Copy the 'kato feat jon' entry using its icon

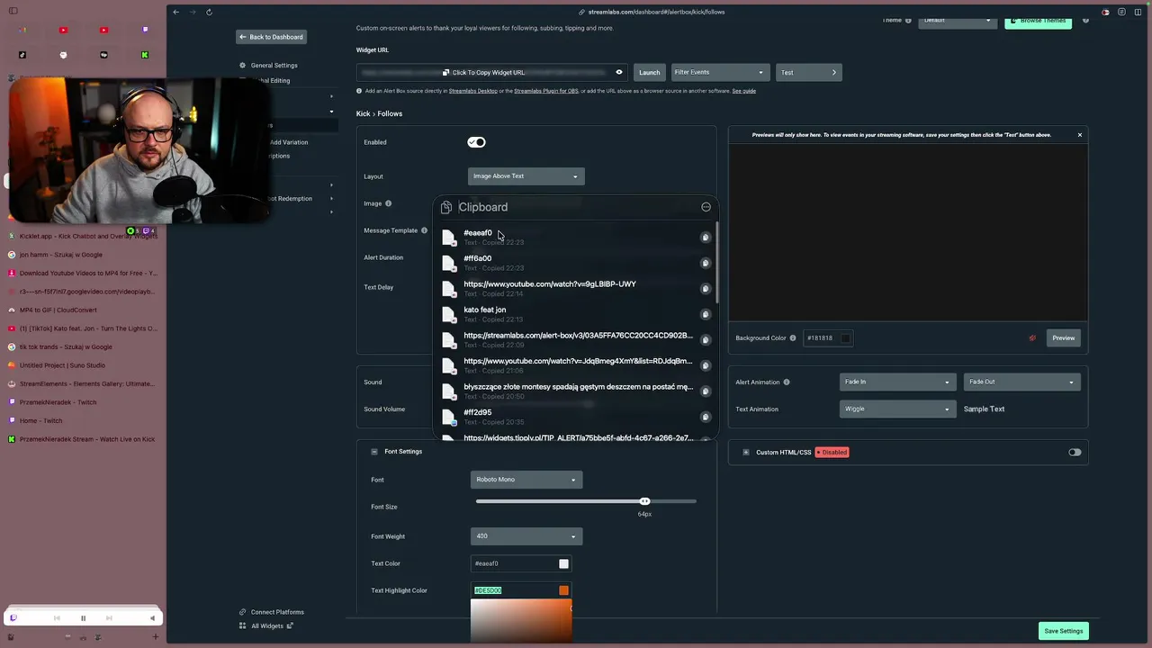click(706, 314)
